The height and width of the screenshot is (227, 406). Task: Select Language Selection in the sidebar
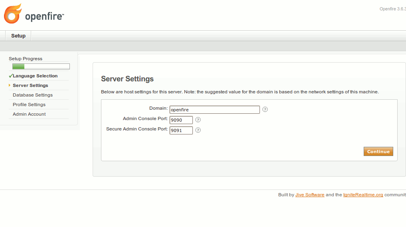pos(35,76)
